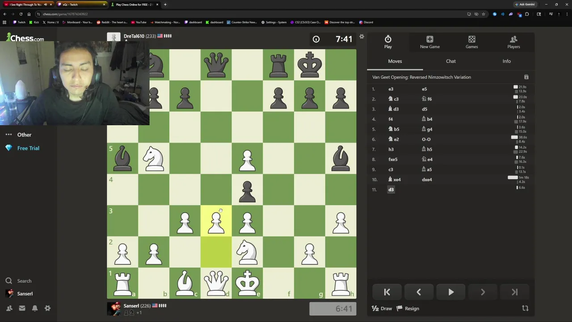Click the address bar URL
572x322 pixels.
[65, 14]
